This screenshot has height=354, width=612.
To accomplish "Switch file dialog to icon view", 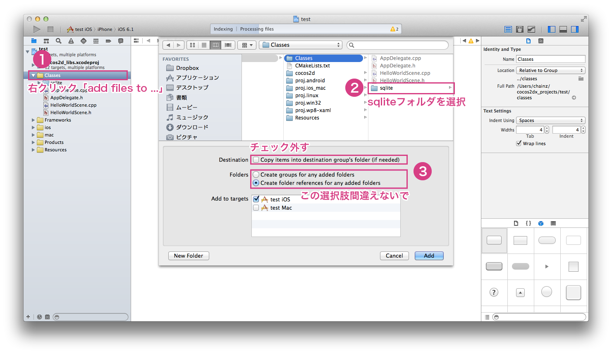I will pyautogui.click(x=193, y=45).
